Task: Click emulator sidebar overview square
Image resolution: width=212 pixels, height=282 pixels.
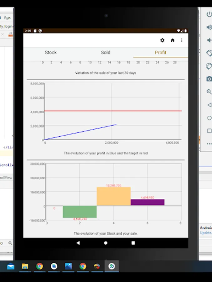Action: point(209,131)
